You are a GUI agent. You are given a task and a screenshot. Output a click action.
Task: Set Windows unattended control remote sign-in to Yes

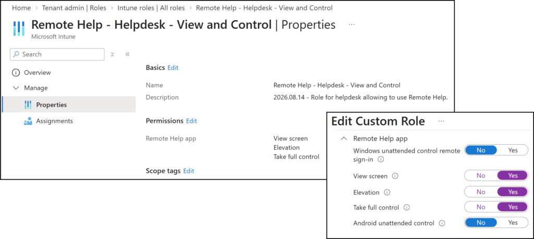point(513,150)
